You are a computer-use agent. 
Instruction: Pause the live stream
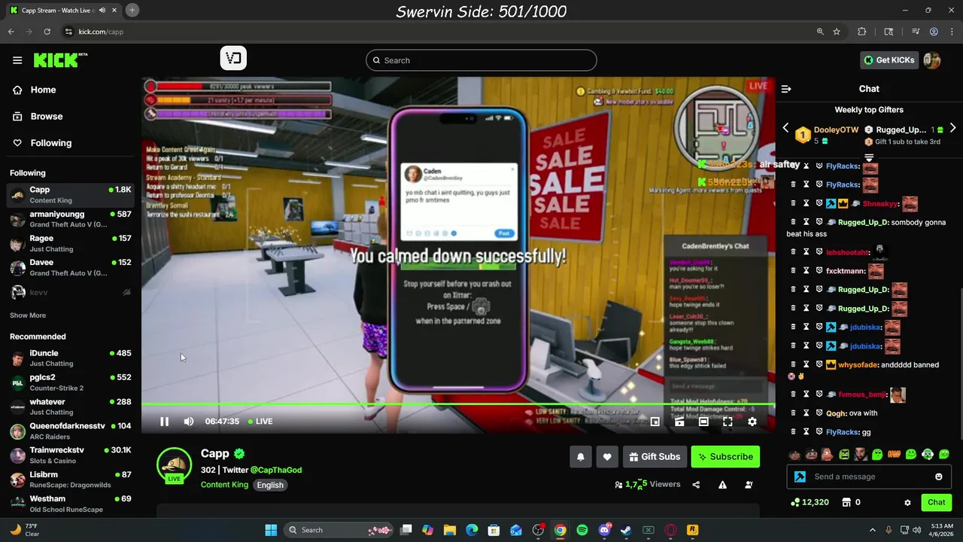coord(164,422)
